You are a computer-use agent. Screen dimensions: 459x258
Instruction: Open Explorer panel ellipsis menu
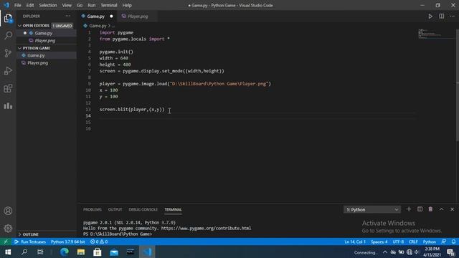point(68,16)
